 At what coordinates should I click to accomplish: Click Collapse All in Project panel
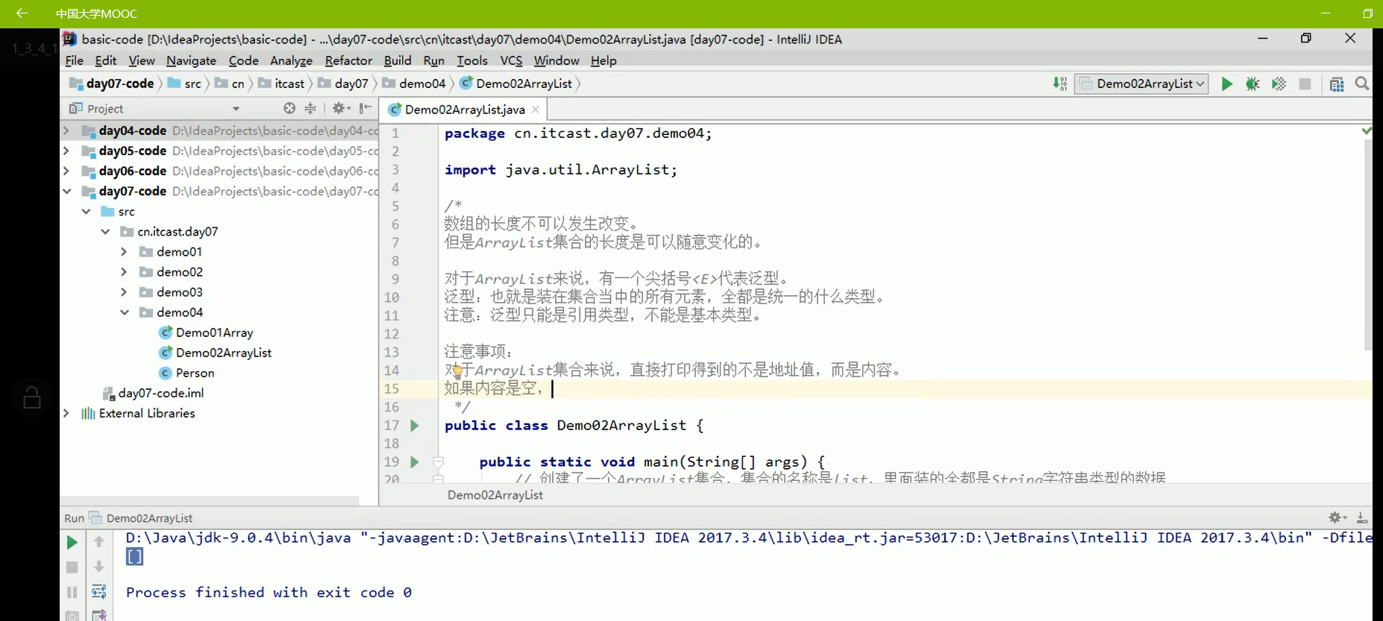(x=310, y=108)
